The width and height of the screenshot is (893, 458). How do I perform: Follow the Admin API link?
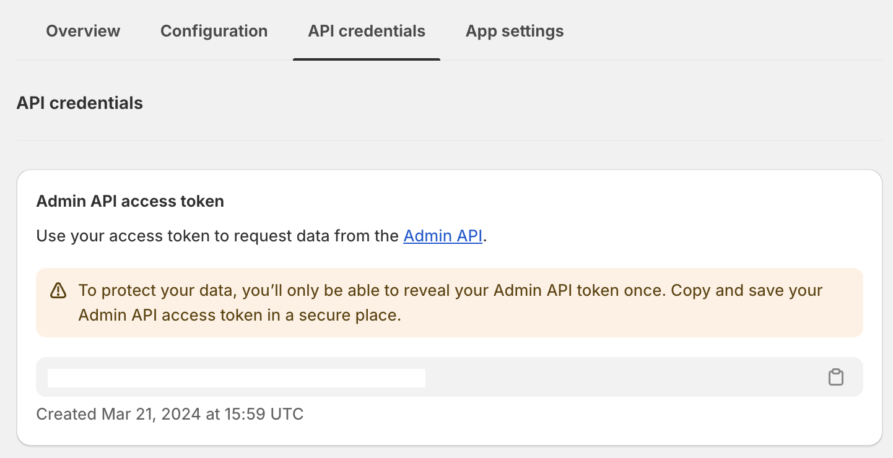[x=443, y=236]
